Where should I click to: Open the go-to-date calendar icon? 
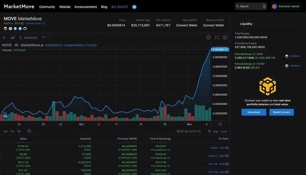point(29,131)
